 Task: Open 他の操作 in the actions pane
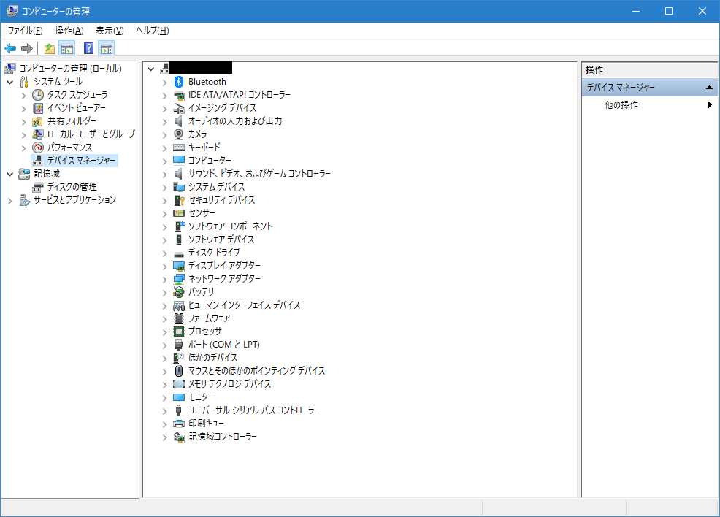click(621, 105)
